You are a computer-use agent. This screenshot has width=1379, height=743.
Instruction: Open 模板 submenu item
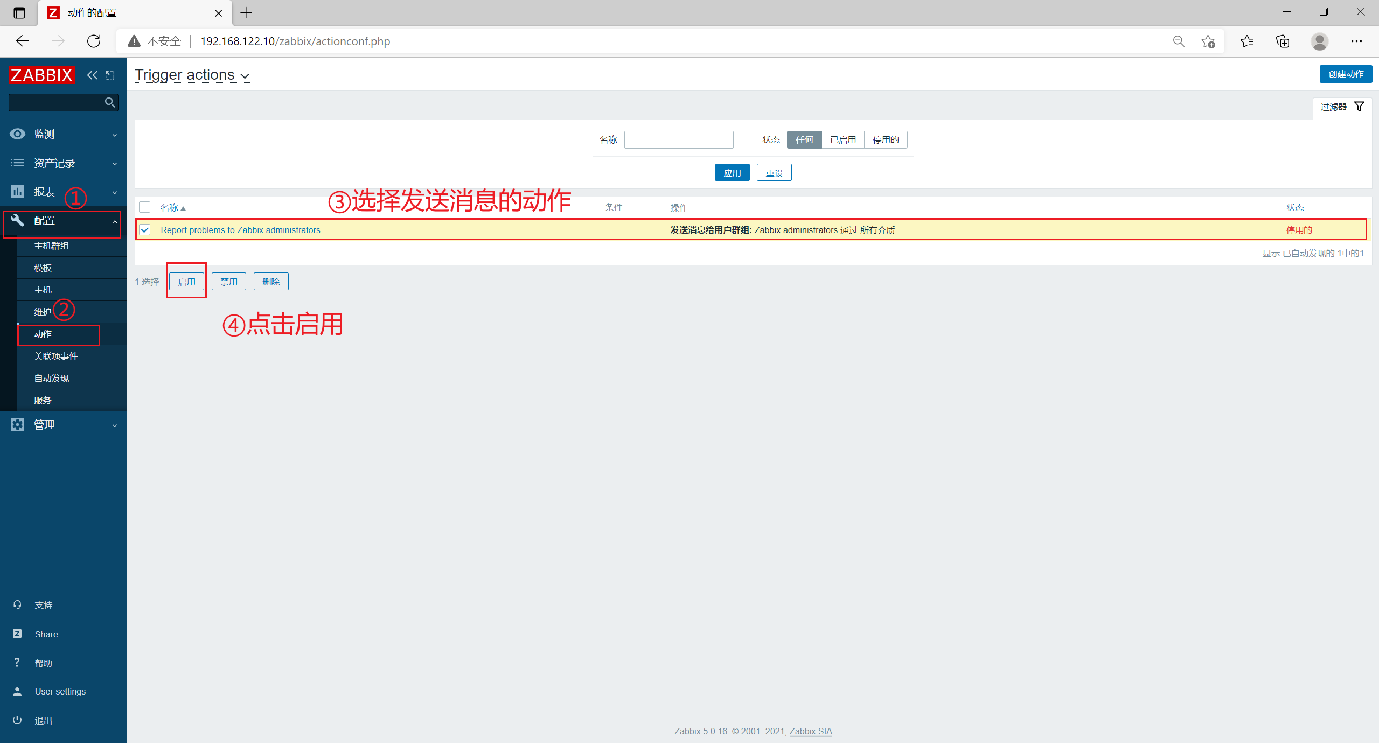pos(72,268)
